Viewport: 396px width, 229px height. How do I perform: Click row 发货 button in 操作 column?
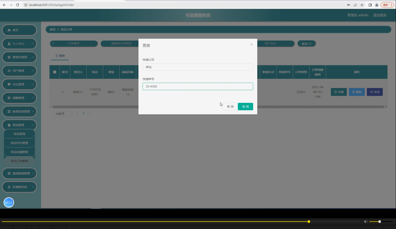tap(375, 92)
